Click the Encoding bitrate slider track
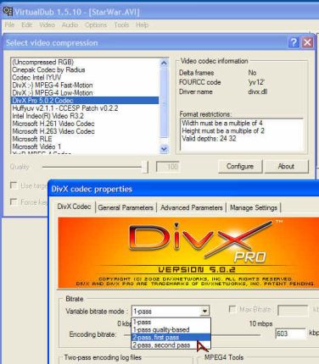 coord(193,335)
